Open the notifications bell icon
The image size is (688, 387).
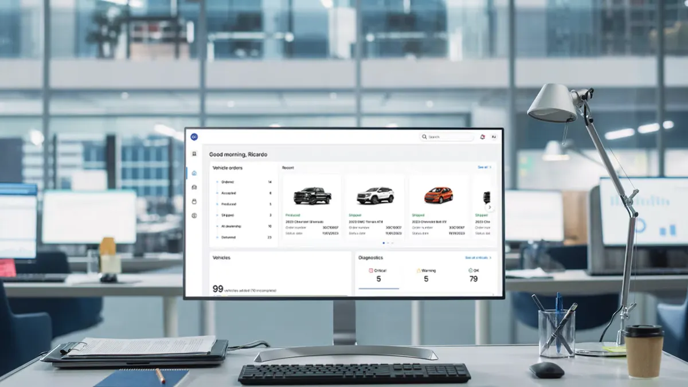pyautogui.click(x=482, y=137)
